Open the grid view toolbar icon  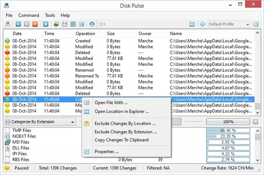click(x=73, y=24)
